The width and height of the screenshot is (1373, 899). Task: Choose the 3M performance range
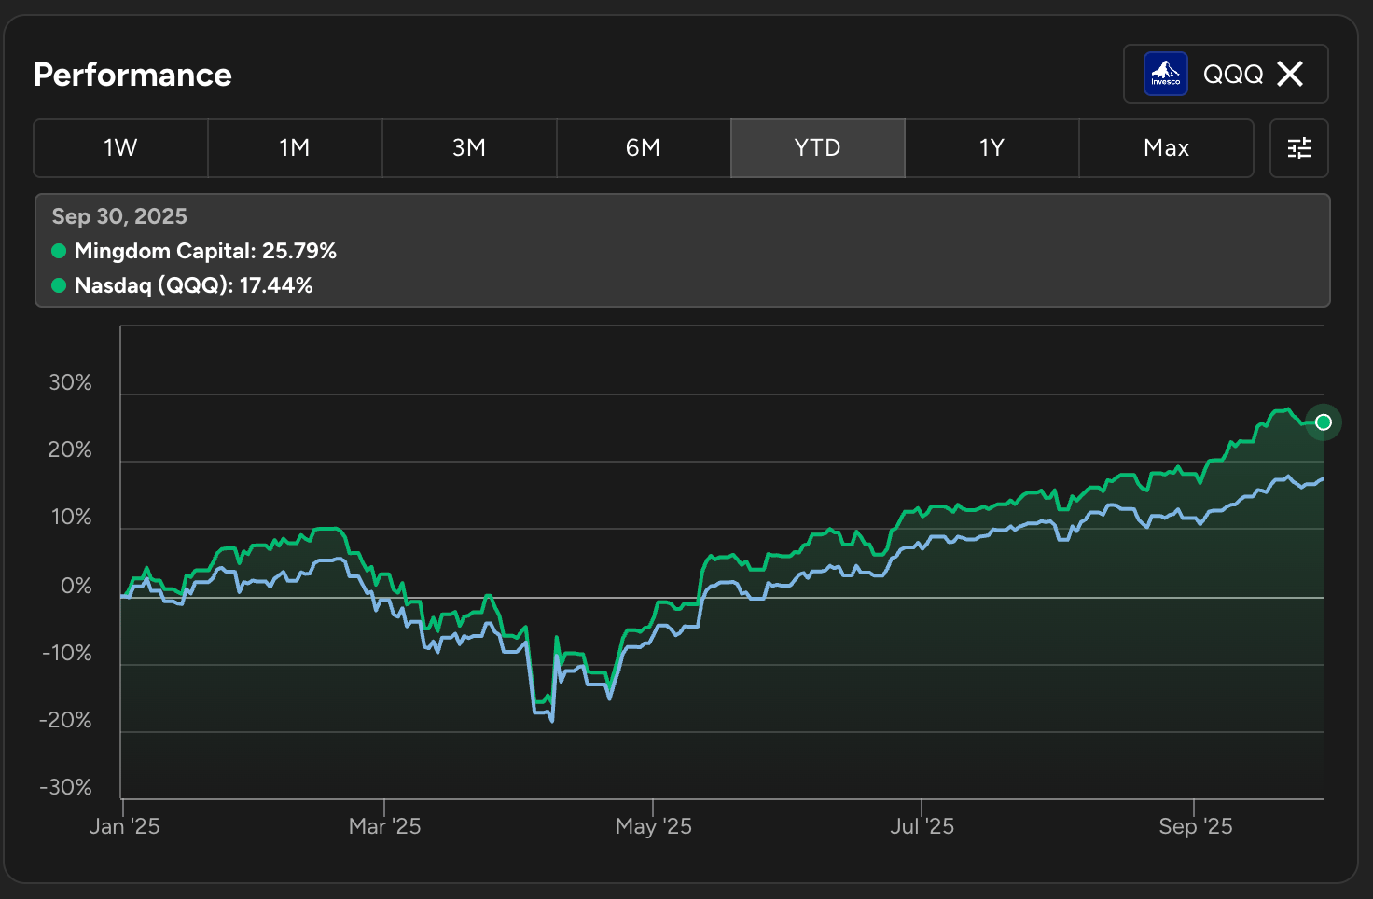pyautogui.click(x=469, y=148)
